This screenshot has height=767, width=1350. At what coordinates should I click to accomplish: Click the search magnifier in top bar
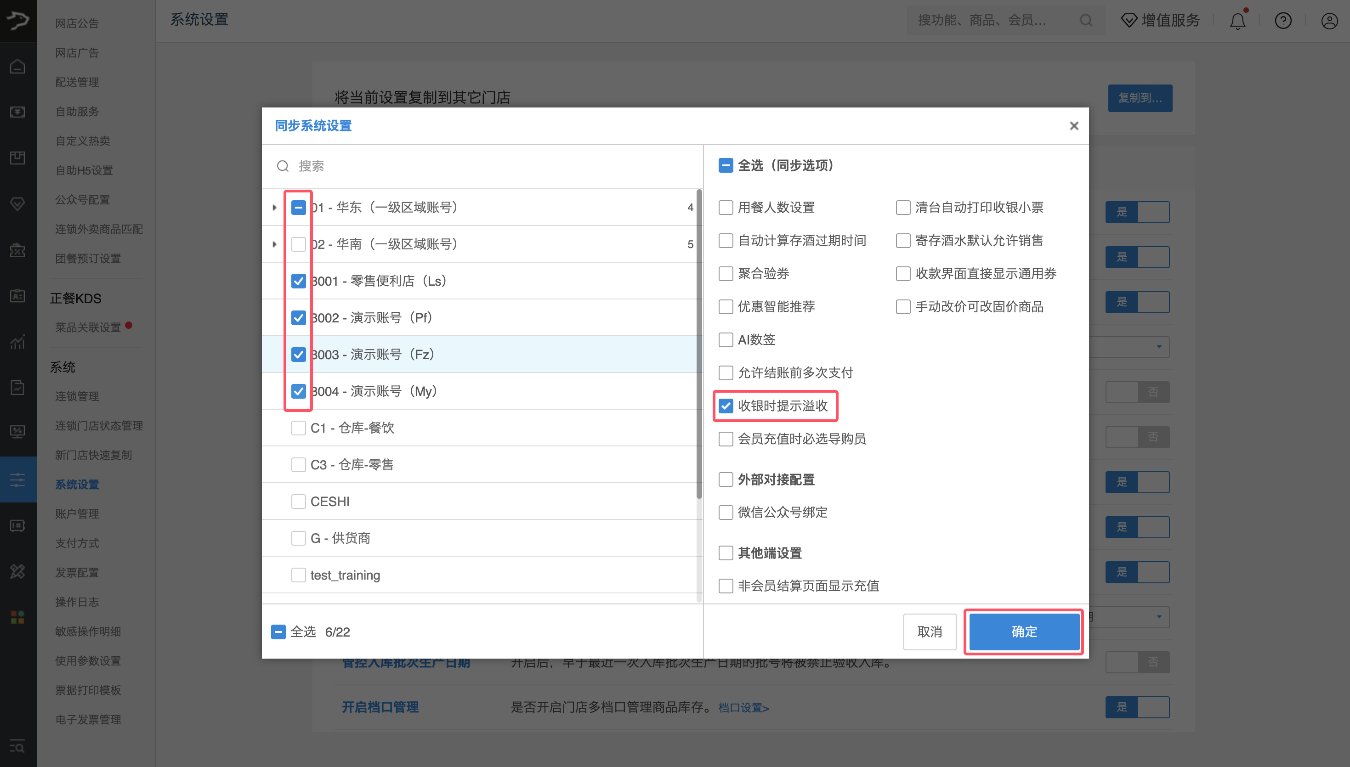(1085, 21)
